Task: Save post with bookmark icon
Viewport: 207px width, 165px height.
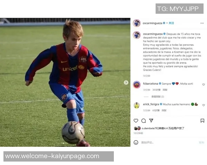Action: [x=203, y=121]
